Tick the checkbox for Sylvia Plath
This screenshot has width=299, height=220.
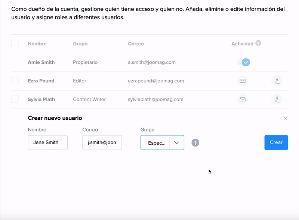[x=15, y=99]
